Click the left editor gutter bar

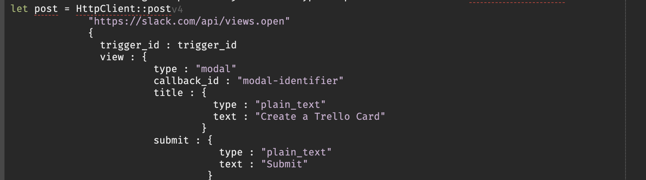2,90
